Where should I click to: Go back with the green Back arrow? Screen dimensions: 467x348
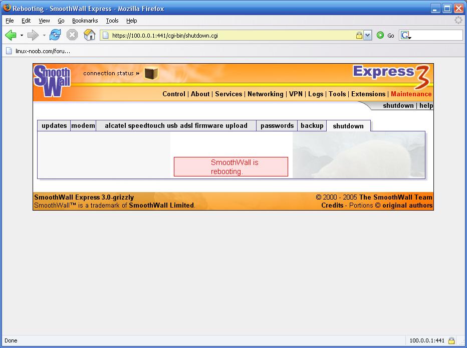pyautogui.click(x=11, y=35)
